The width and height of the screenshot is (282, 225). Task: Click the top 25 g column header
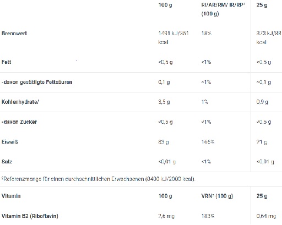pos(262,5)
